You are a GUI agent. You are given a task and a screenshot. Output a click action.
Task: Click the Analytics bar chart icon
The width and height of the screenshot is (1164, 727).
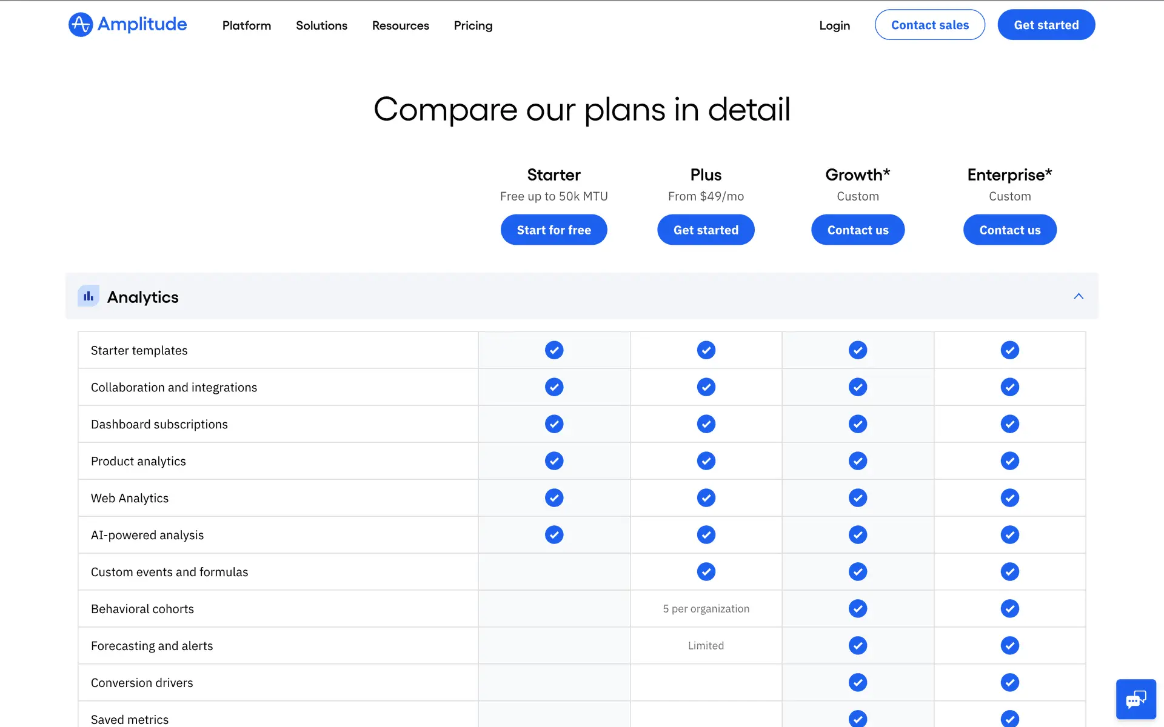point(89,296)
